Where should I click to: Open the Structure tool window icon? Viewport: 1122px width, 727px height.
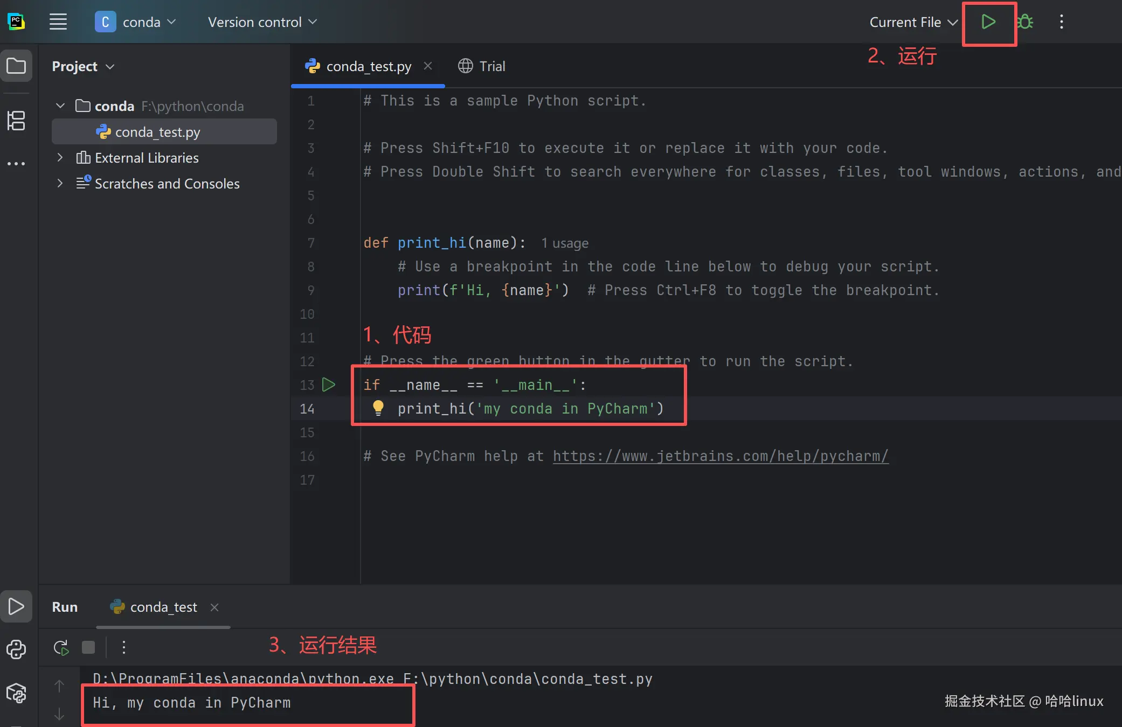16,121
